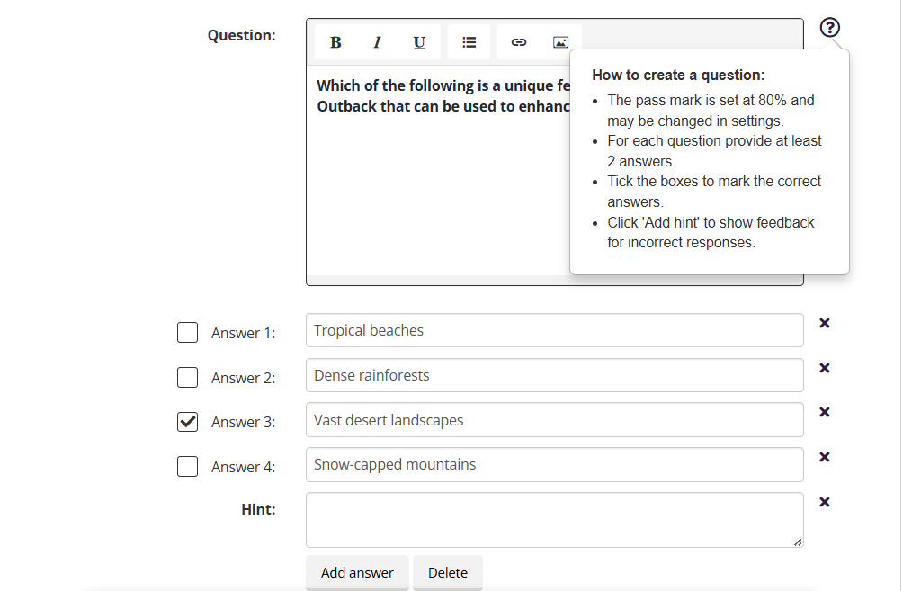Toggle bold formatting in question editor

[x=335, y=42]
